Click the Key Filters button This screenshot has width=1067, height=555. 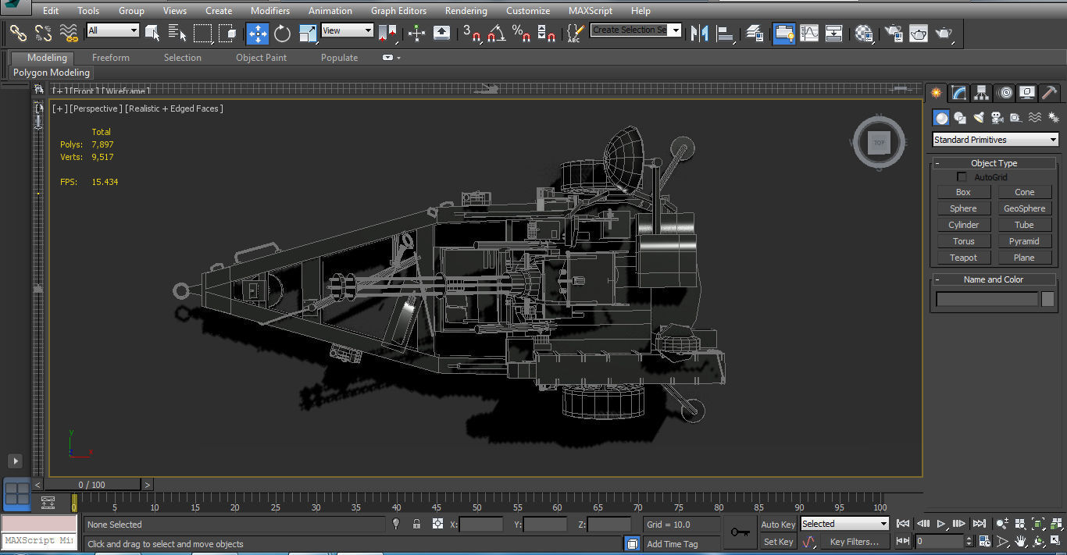point(854,542)
